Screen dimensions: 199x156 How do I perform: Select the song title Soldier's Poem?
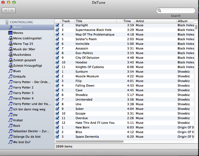click(x=86, y=39)
